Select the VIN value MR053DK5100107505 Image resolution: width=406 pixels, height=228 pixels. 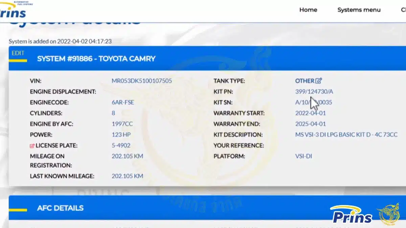pyautogui.click(x=142, y=81)
